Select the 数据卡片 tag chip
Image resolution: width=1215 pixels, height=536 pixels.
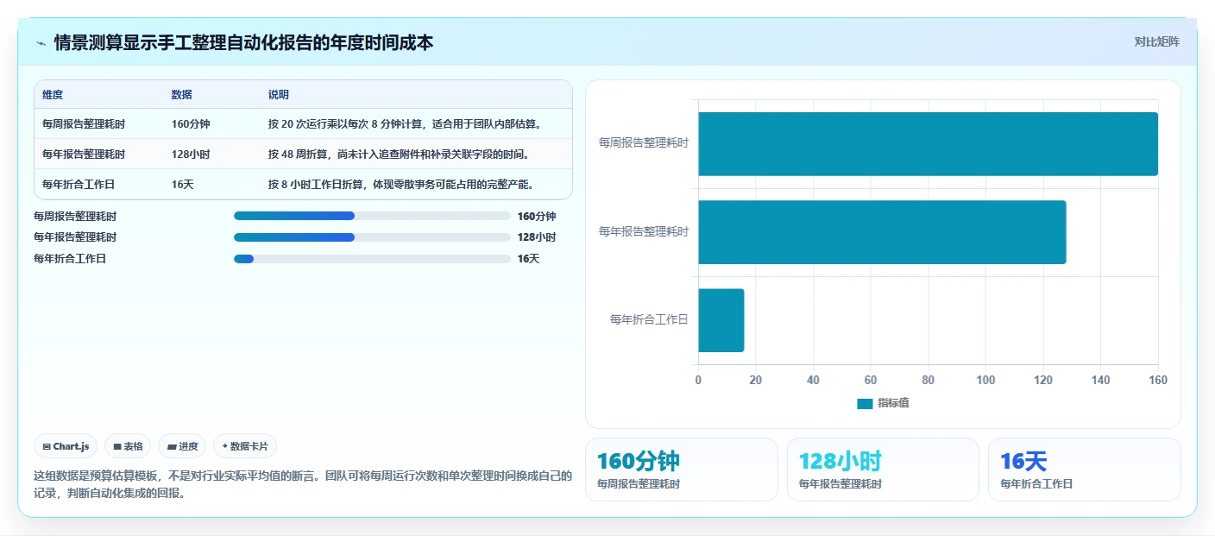click(245, 446)
